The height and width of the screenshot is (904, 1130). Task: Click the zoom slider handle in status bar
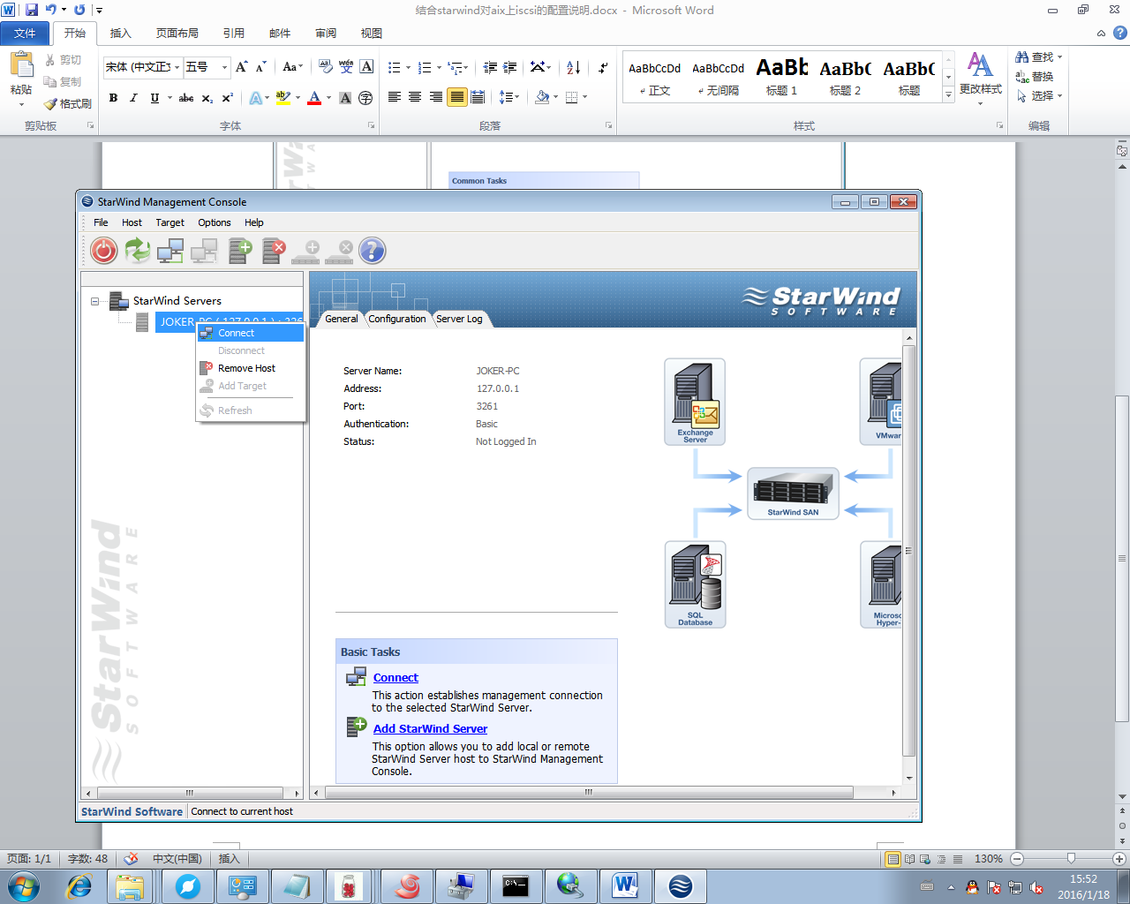click(x=1071, y=858)
